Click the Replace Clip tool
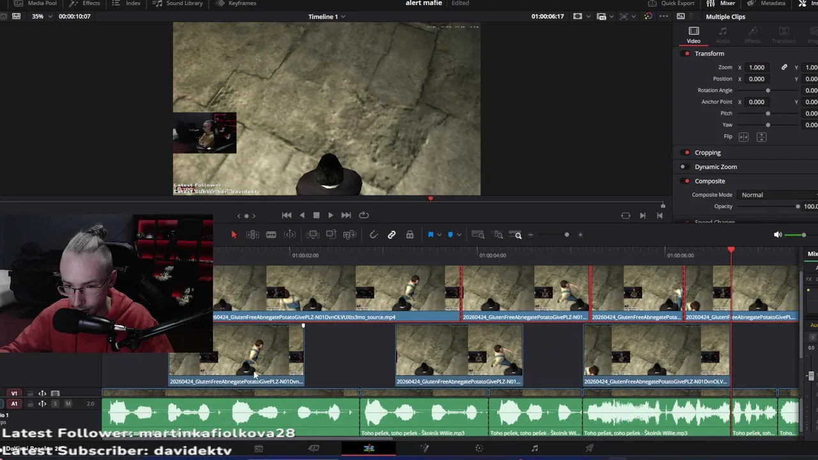 point(350,235)
